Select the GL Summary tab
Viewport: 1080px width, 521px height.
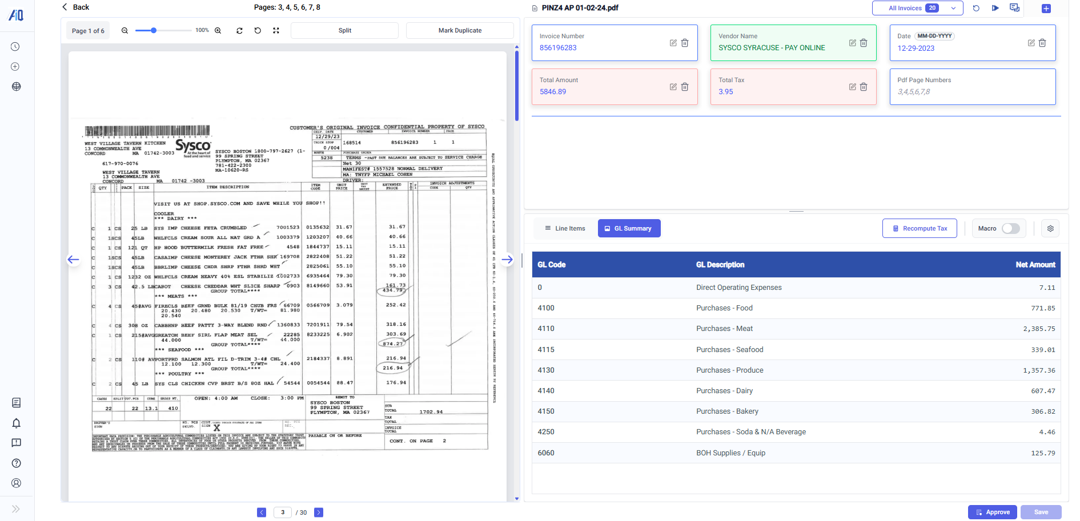[x=629, y=228]
